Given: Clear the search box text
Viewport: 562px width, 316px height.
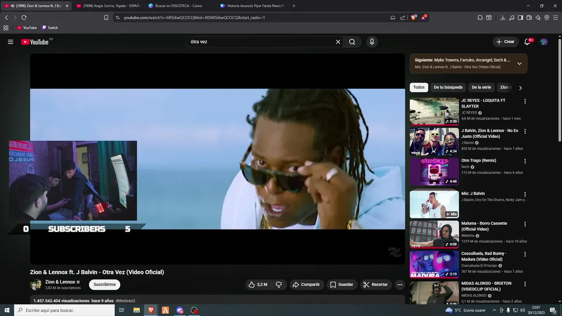Looking at the screenshot, I should [338, 42].
